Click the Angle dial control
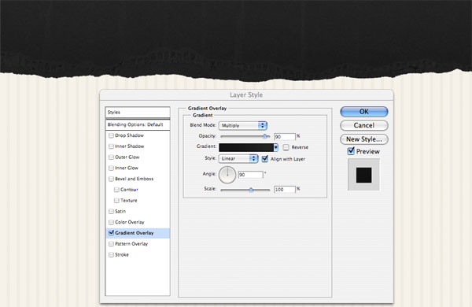This screenshot has height=307, width=472. click(x=227, y=175)
